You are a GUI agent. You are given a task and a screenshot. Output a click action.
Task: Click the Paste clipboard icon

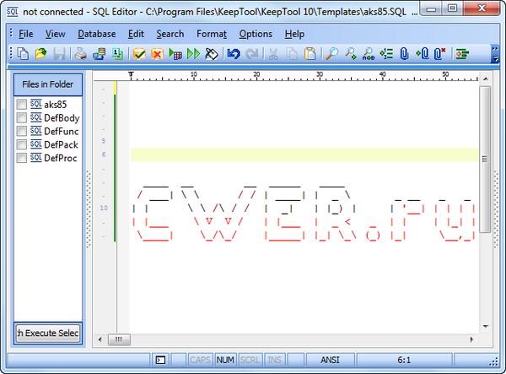[310, 54]
